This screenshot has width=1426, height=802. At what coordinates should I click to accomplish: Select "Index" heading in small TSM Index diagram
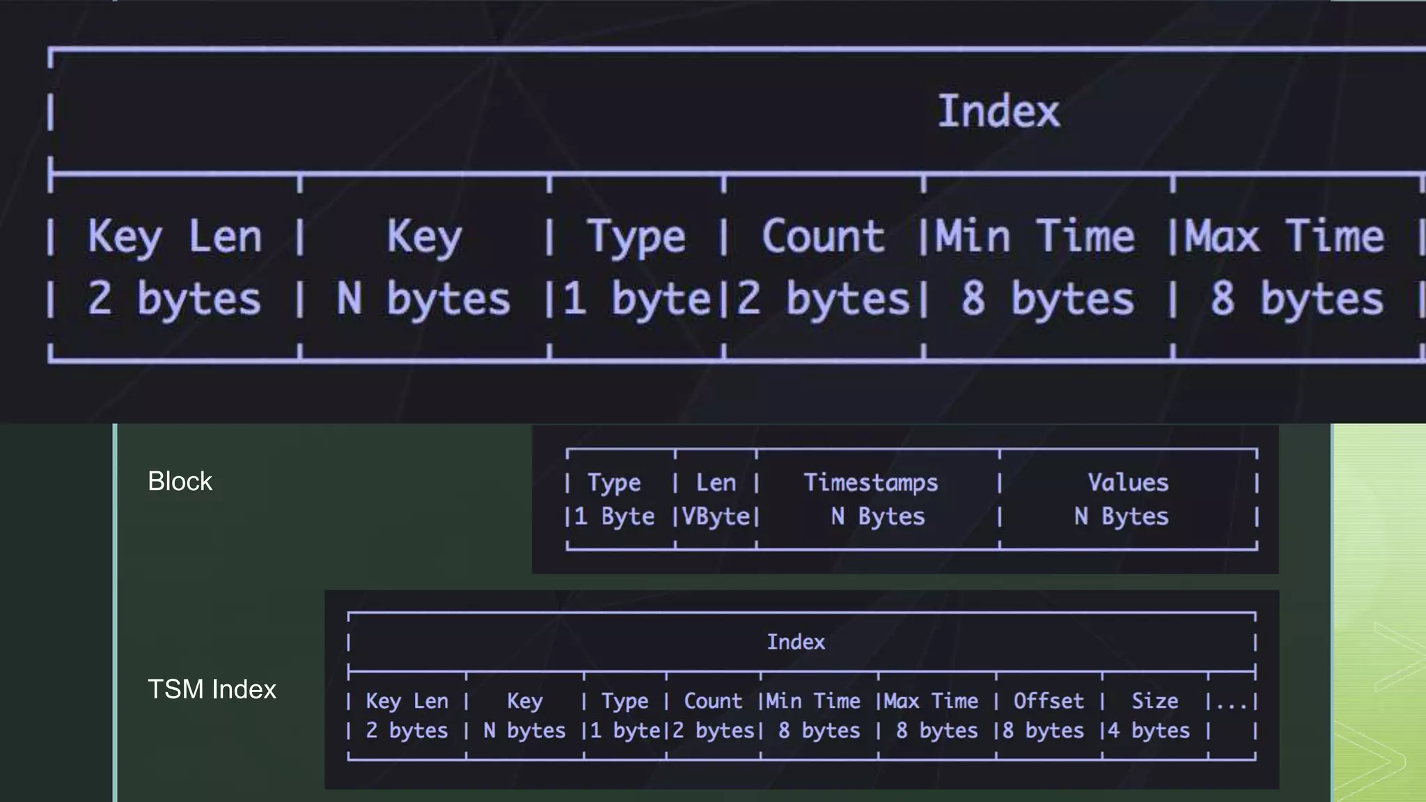[796, 642]
